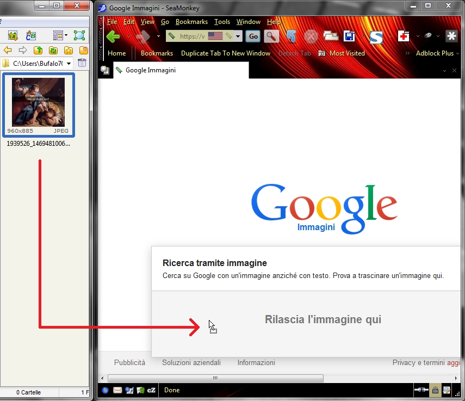This screenshot has height=401, width=465.
Task: Click the notepad icon beside the padlock
Action: [x=447, y=390]
